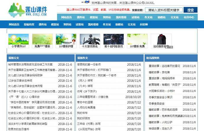Screen dimensions: 204x131
Task: Open the 前十名网络游戏 ad image
Action: click(114, 39)
